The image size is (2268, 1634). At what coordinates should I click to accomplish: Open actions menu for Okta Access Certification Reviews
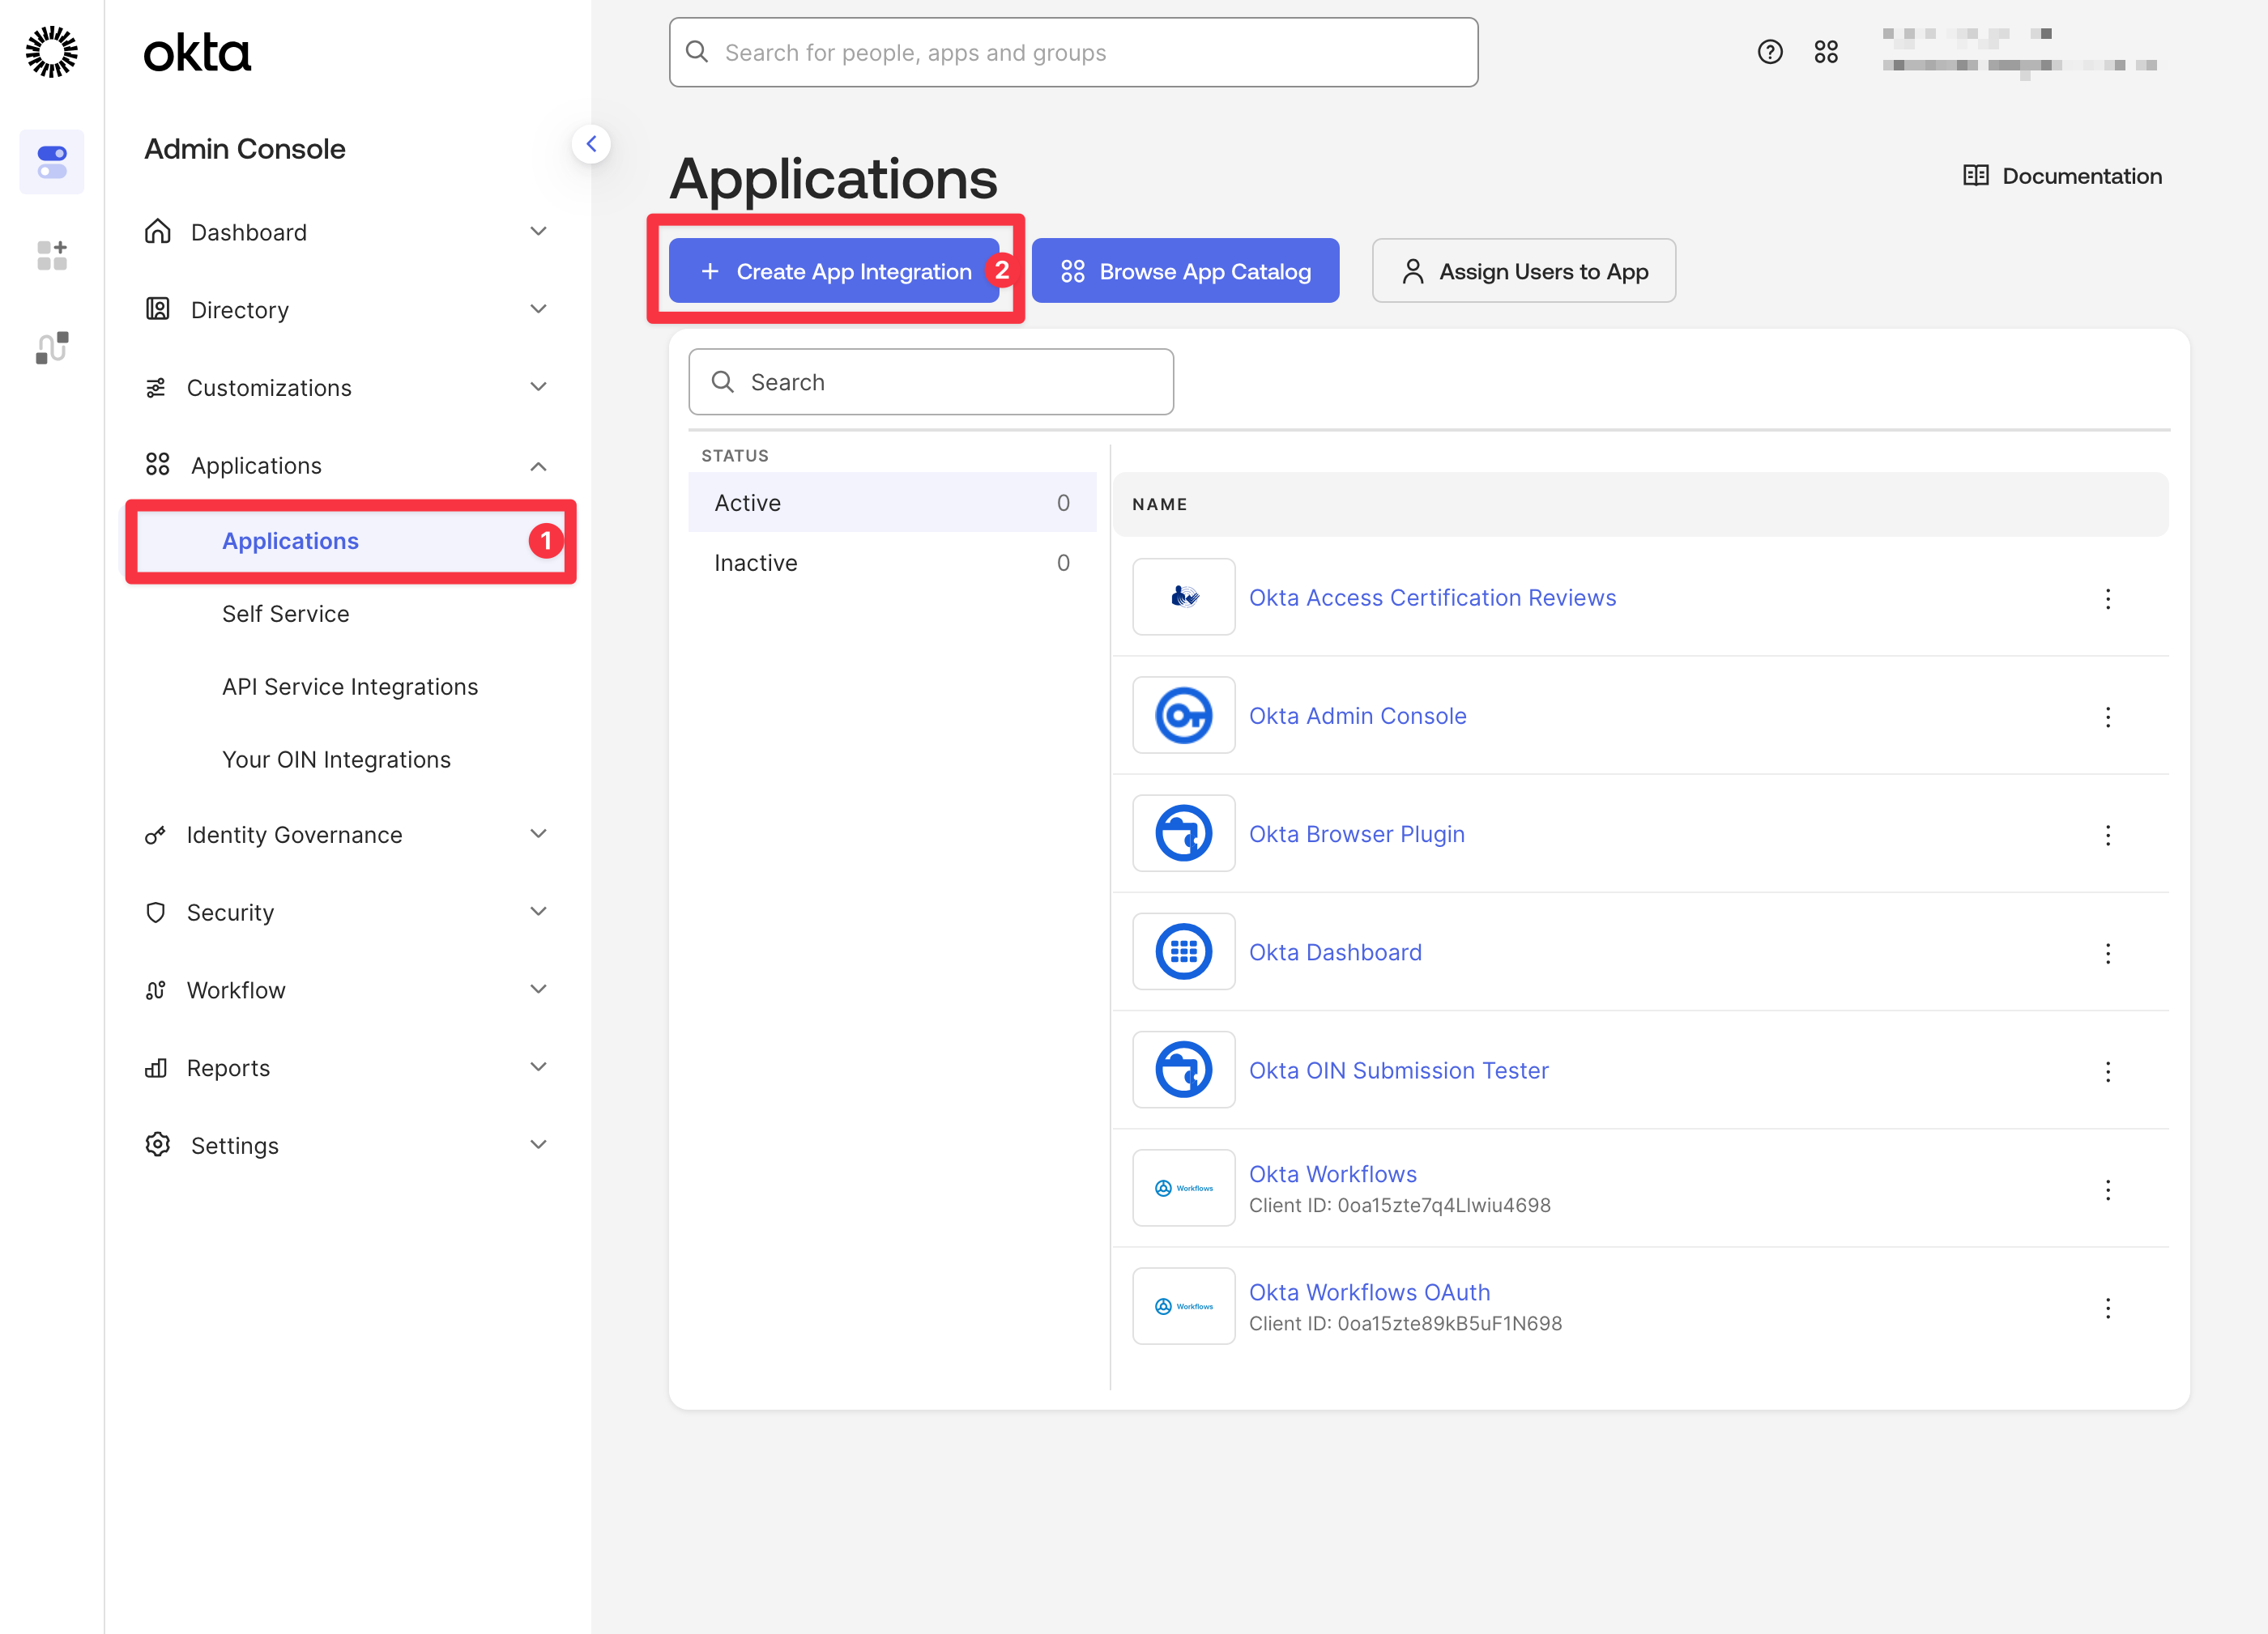pyautogui.click(x=2108, y=598)
